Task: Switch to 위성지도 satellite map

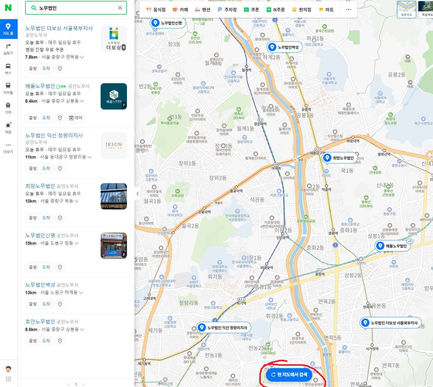Action: point(426,10)
